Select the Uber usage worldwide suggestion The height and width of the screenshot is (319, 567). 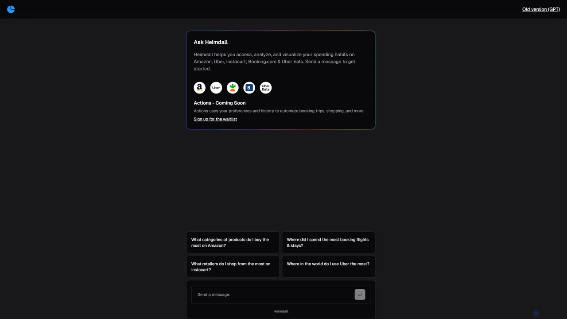(329, 267)
